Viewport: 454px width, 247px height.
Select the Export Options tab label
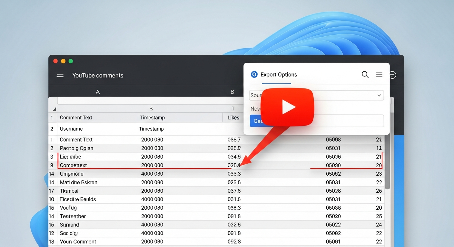[x=279, y=75]
